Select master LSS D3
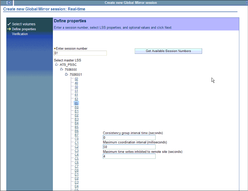Screen dimensions: 248x191 tap(77, 182)
